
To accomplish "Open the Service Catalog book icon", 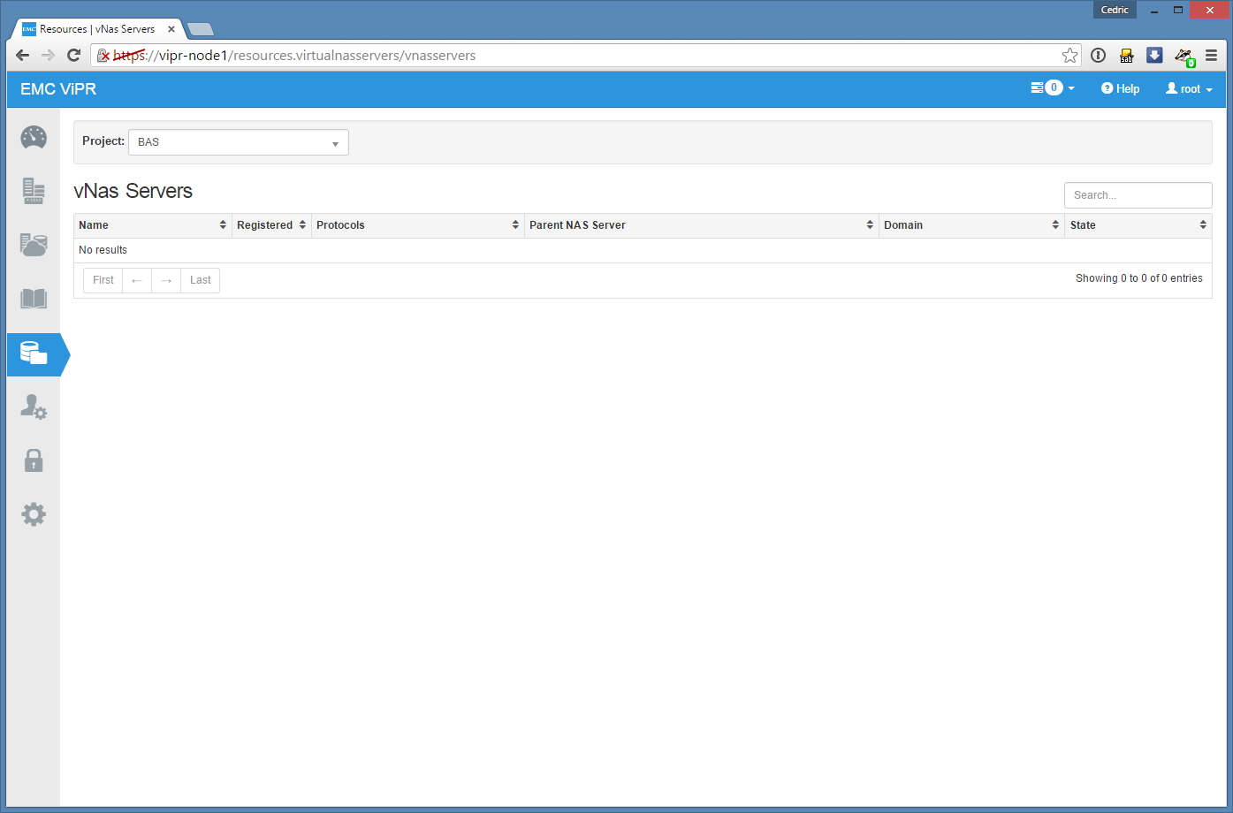I will pyautogui.click(x=34, y=299).
